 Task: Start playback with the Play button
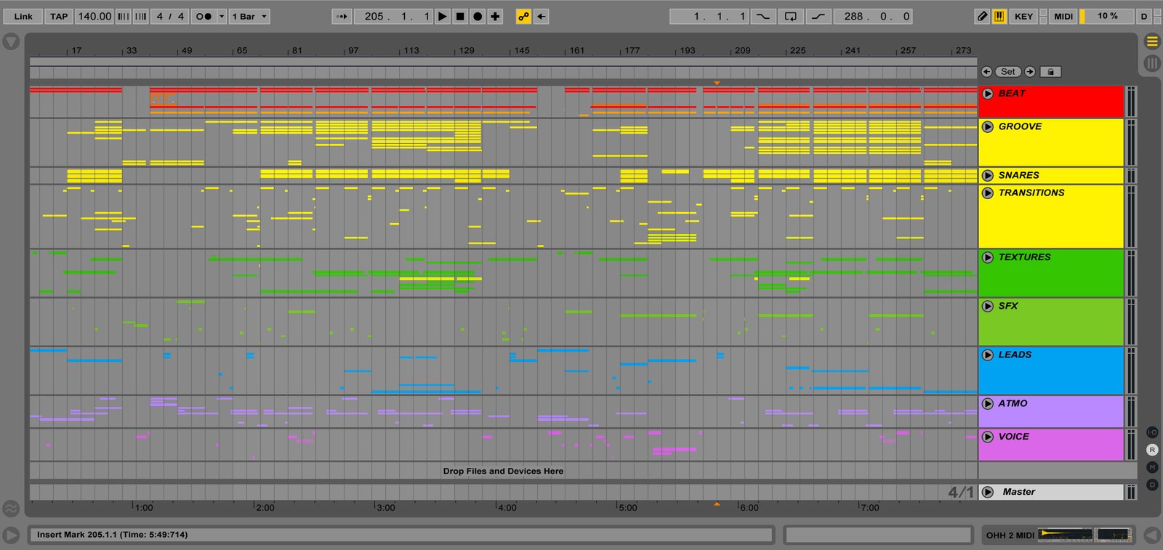[442, 16]
